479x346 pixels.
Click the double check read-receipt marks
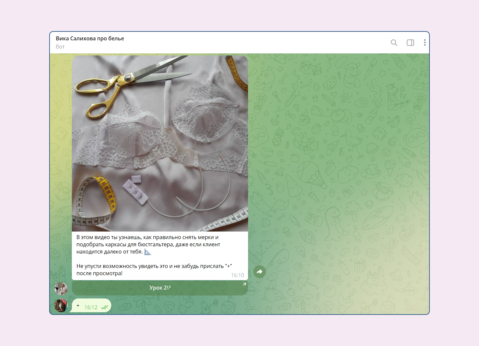click(105, 307)
